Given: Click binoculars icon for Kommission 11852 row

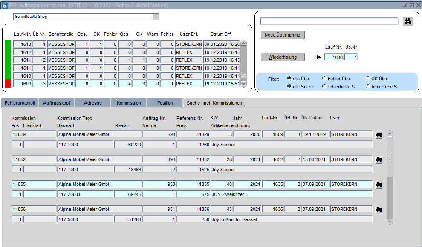Looking at the screenshot, I should click(379, 160).
